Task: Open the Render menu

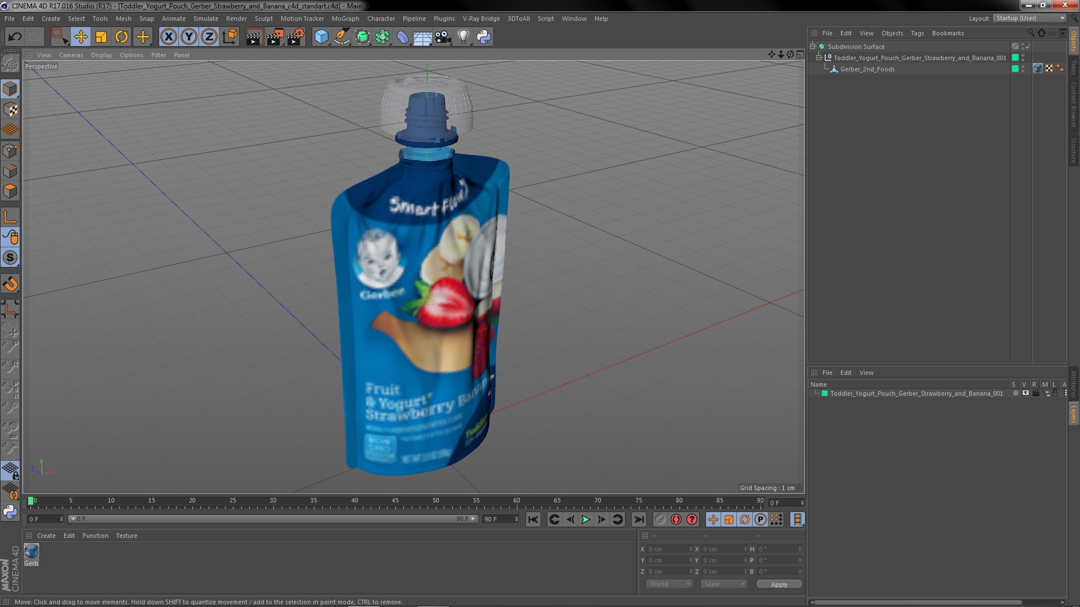Action: [236, 19]
